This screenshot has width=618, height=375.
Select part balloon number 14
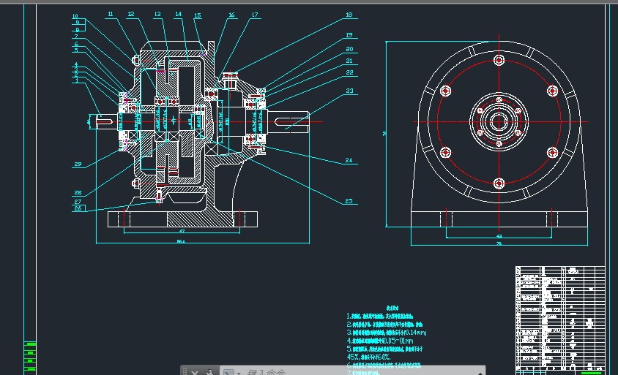click(x=178, y=14)
